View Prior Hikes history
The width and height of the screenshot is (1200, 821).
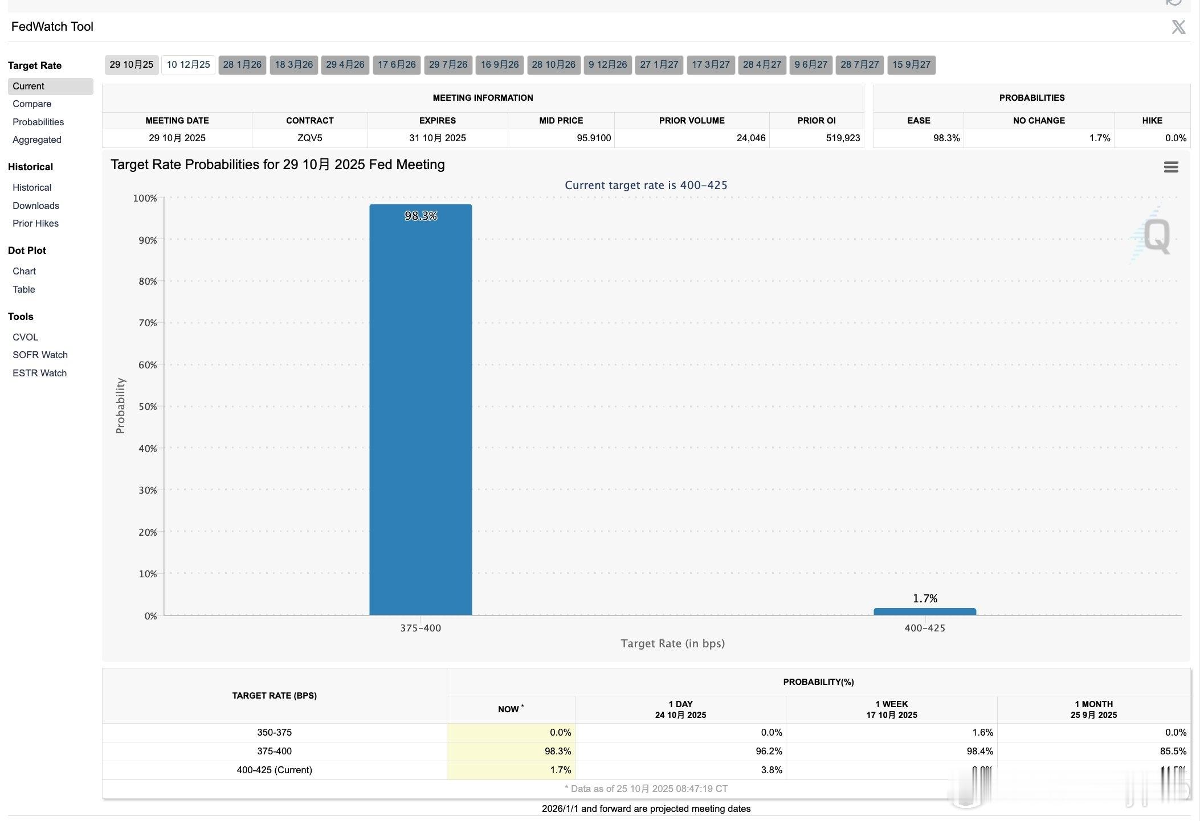[35, 224]
